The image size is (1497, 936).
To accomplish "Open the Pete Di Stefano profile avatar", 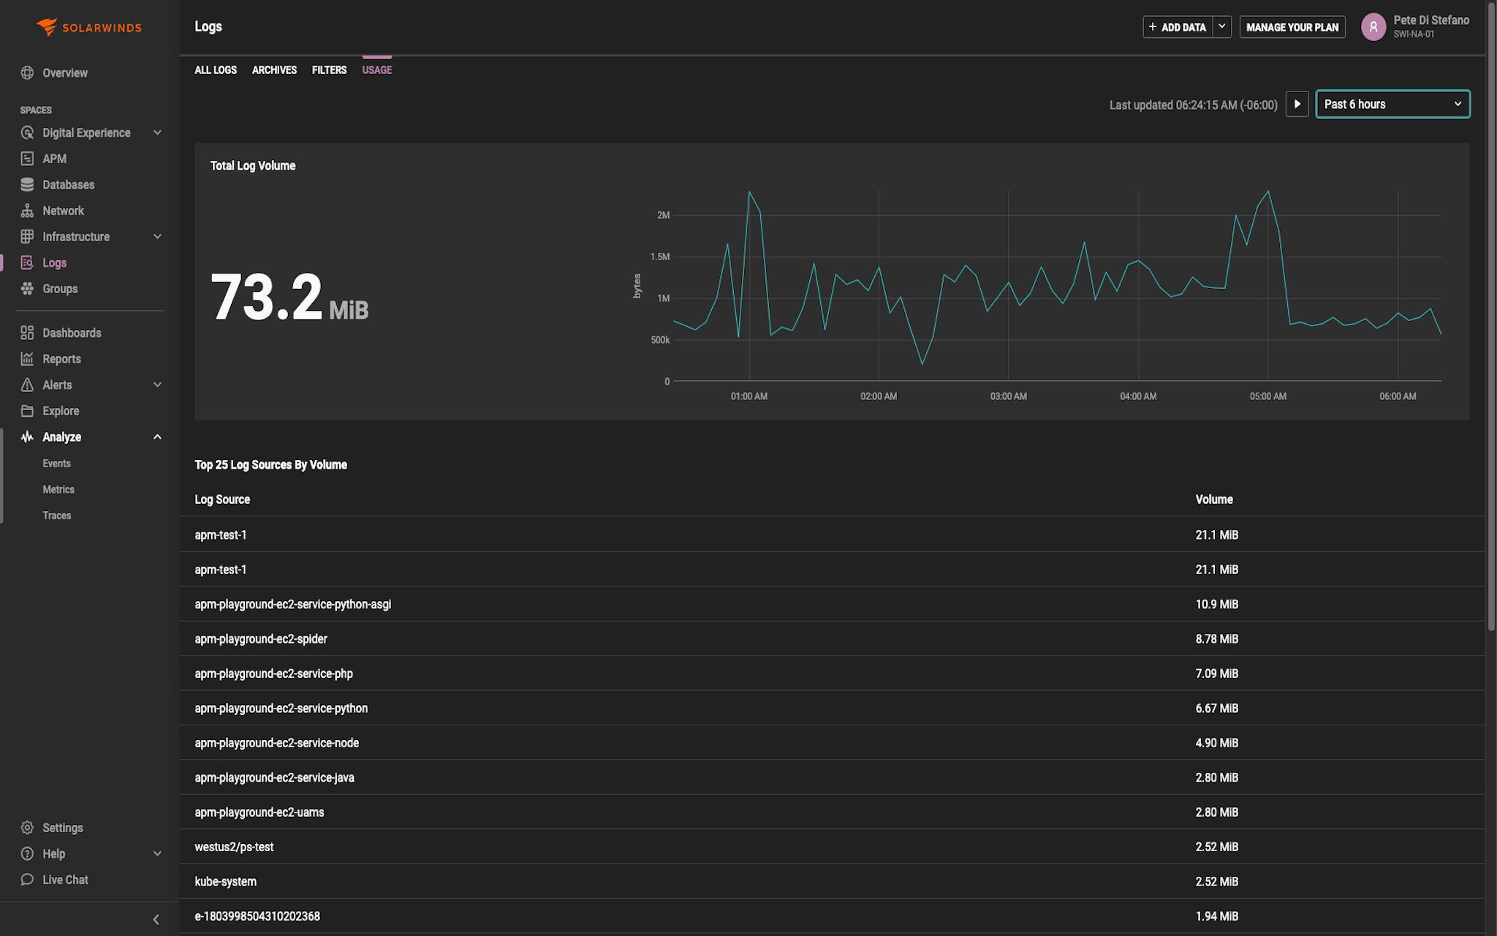I will 1373,27.
